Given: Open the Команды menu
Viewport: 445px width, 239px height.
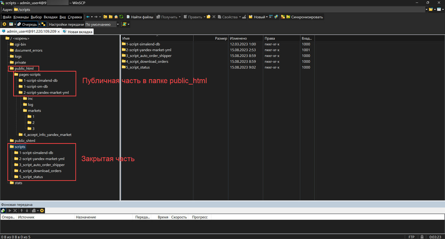Looking at the screenshot, I should 21,17.
